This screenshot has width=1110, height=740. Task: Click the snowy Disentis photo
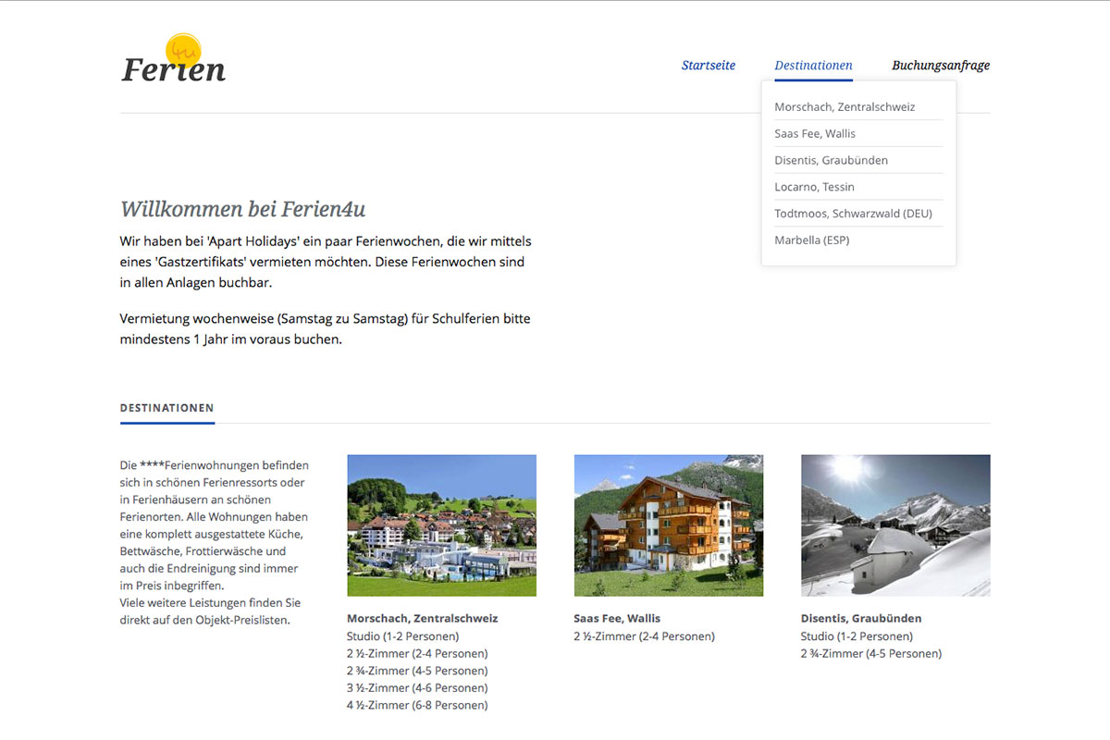(x=895, y=524)
